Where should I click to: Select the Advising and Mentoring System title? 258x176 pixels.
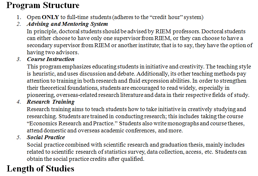pyautogui.click(x=67, y=24)
